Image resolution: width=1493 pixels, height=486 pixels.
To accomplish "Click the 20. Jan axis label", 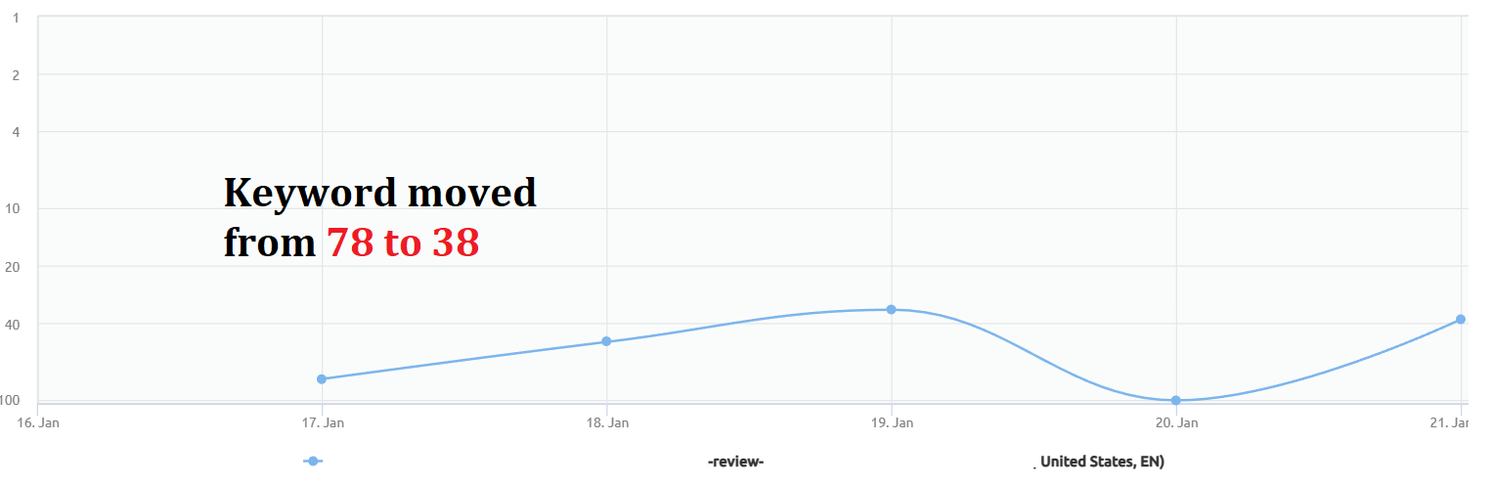I will click(1176, 423).
